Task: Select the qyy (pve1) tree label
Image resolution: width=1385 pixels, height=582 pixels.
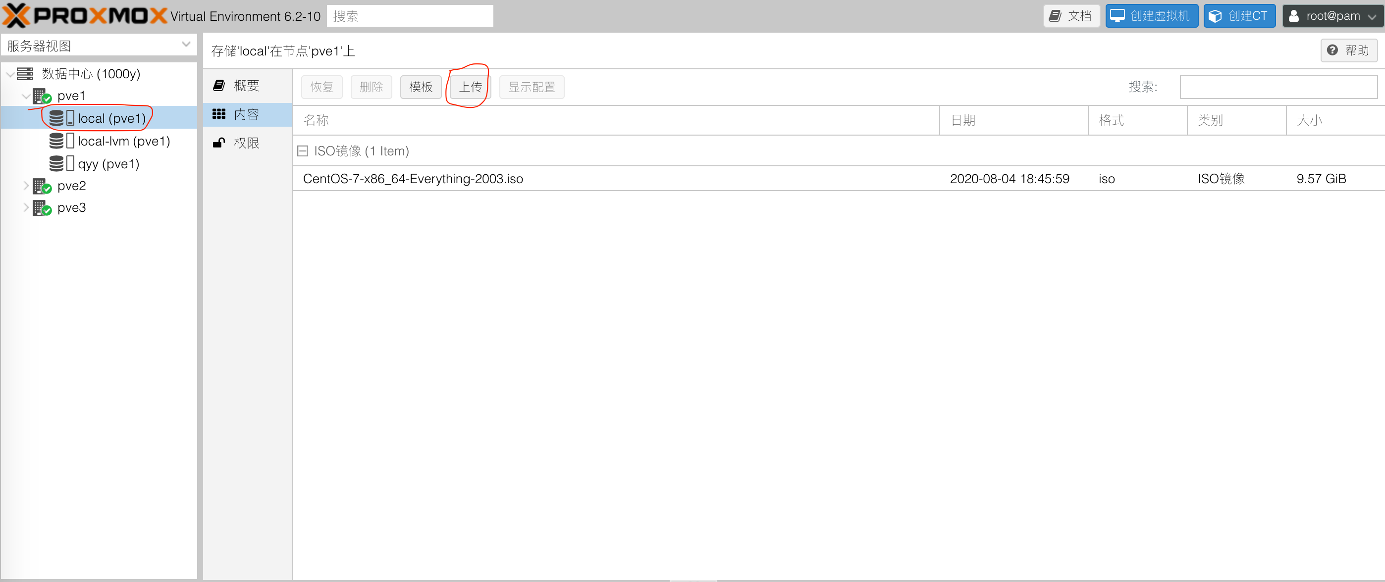Action: [108, 164]
